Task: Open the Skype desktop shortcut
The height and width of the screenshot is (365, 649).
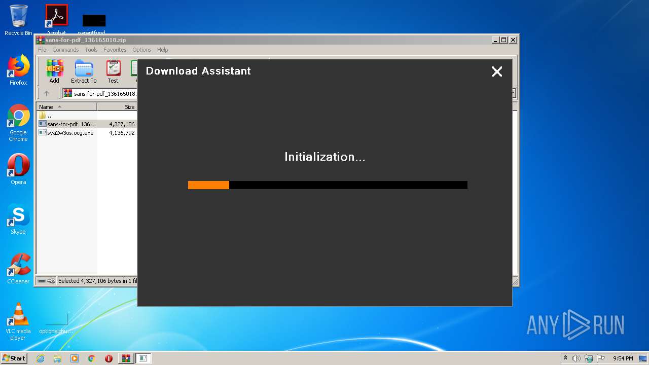Action: point(18,219)
